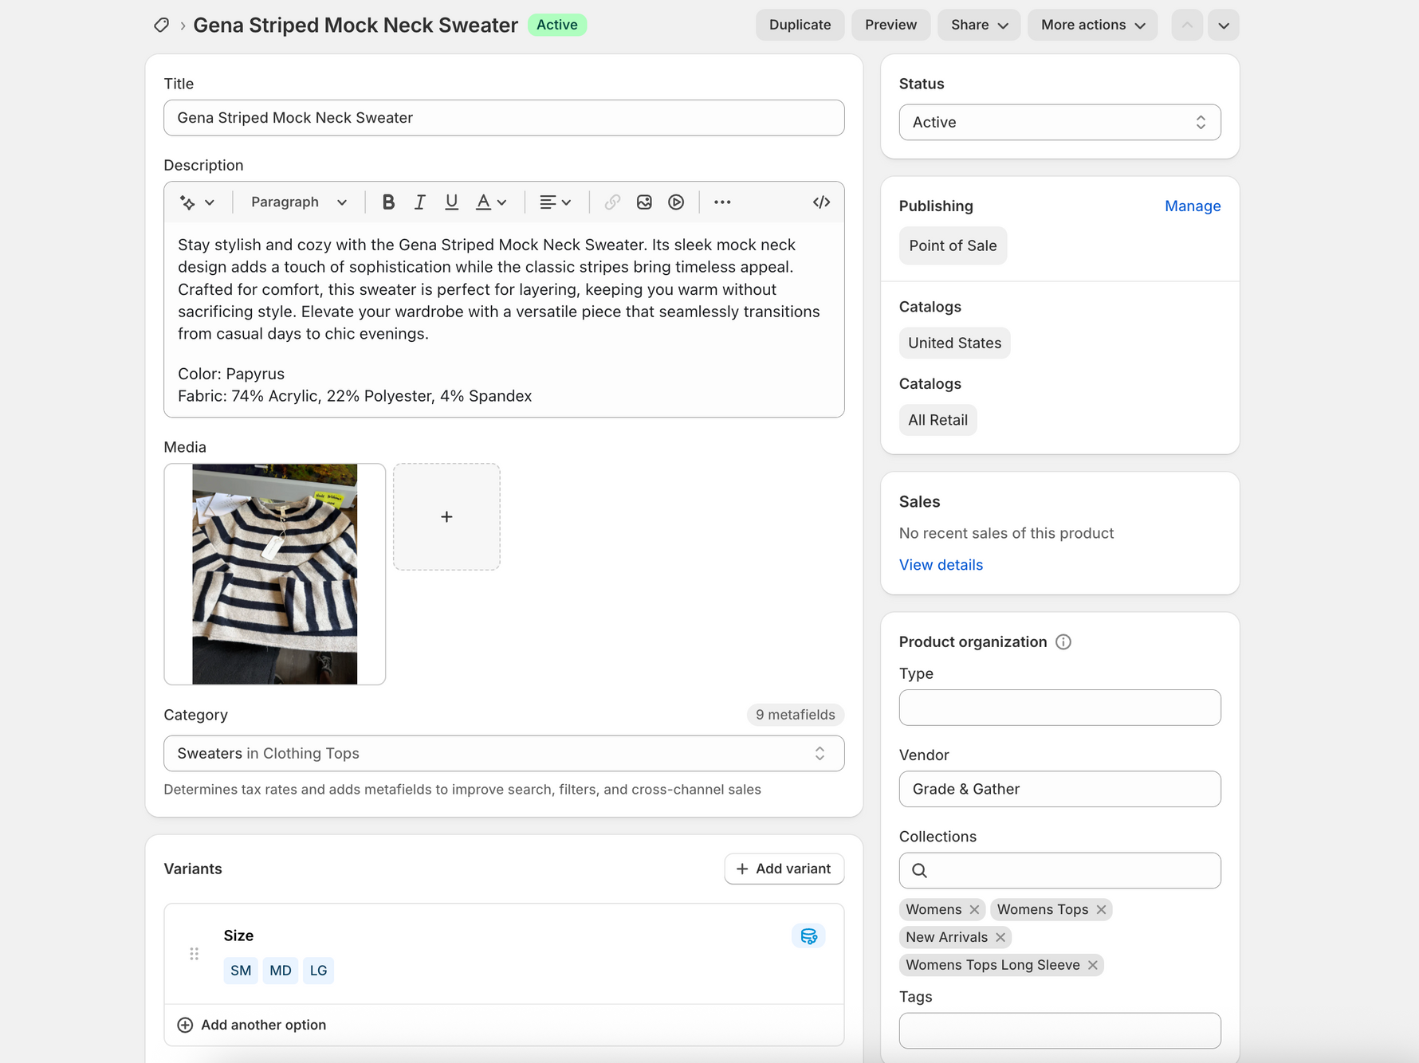Go to next product arrow
The image size is (1419, 1063).
coord(1224,25)
